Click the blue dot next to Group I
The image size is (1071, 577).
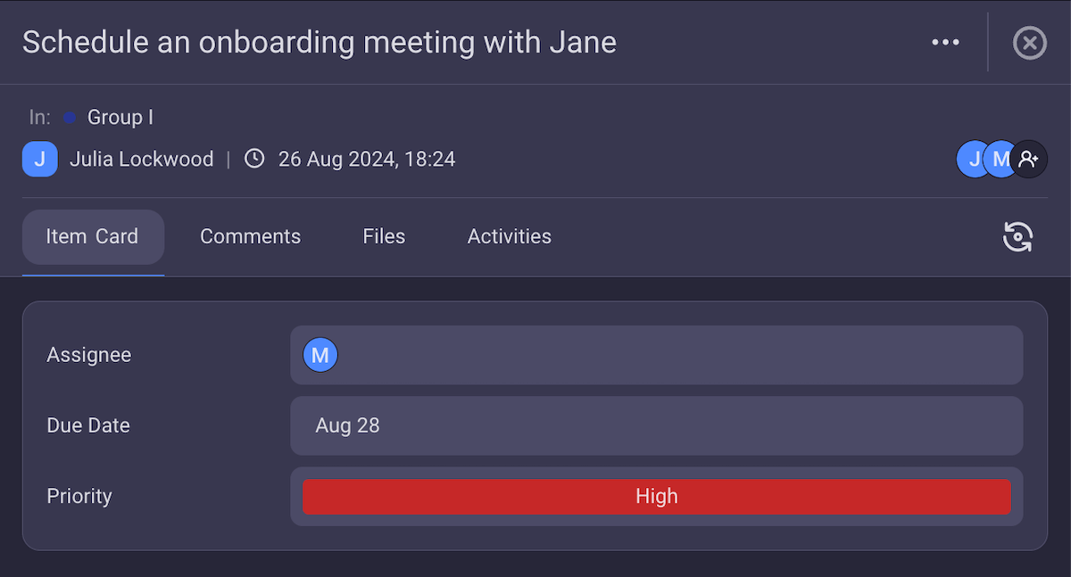tap(70, 118)
